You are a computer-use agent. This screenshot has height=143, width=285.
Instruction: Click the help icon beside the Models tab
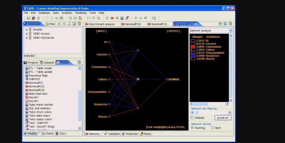[79, 62]
